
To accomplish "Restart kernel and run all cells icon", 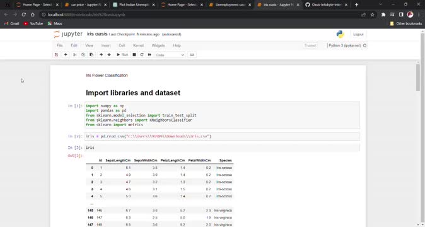I will [149, 55].
